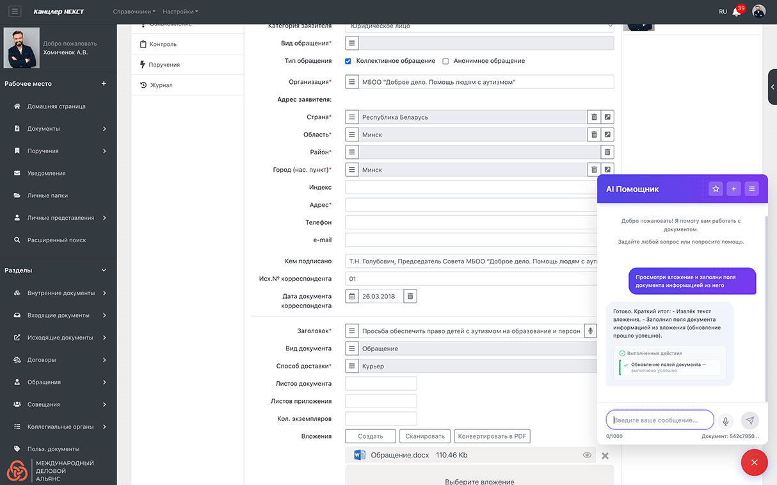Click the star icon in AI Помощник header

716,188
